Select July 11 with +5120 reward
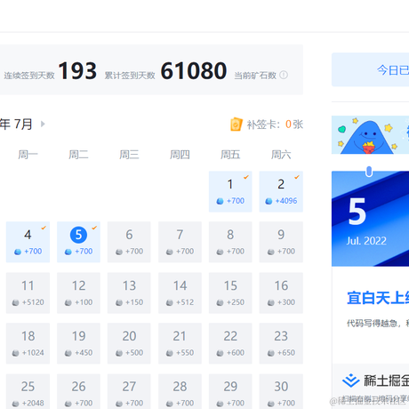Viewport: 409px width, 409px height. (28, 293)
